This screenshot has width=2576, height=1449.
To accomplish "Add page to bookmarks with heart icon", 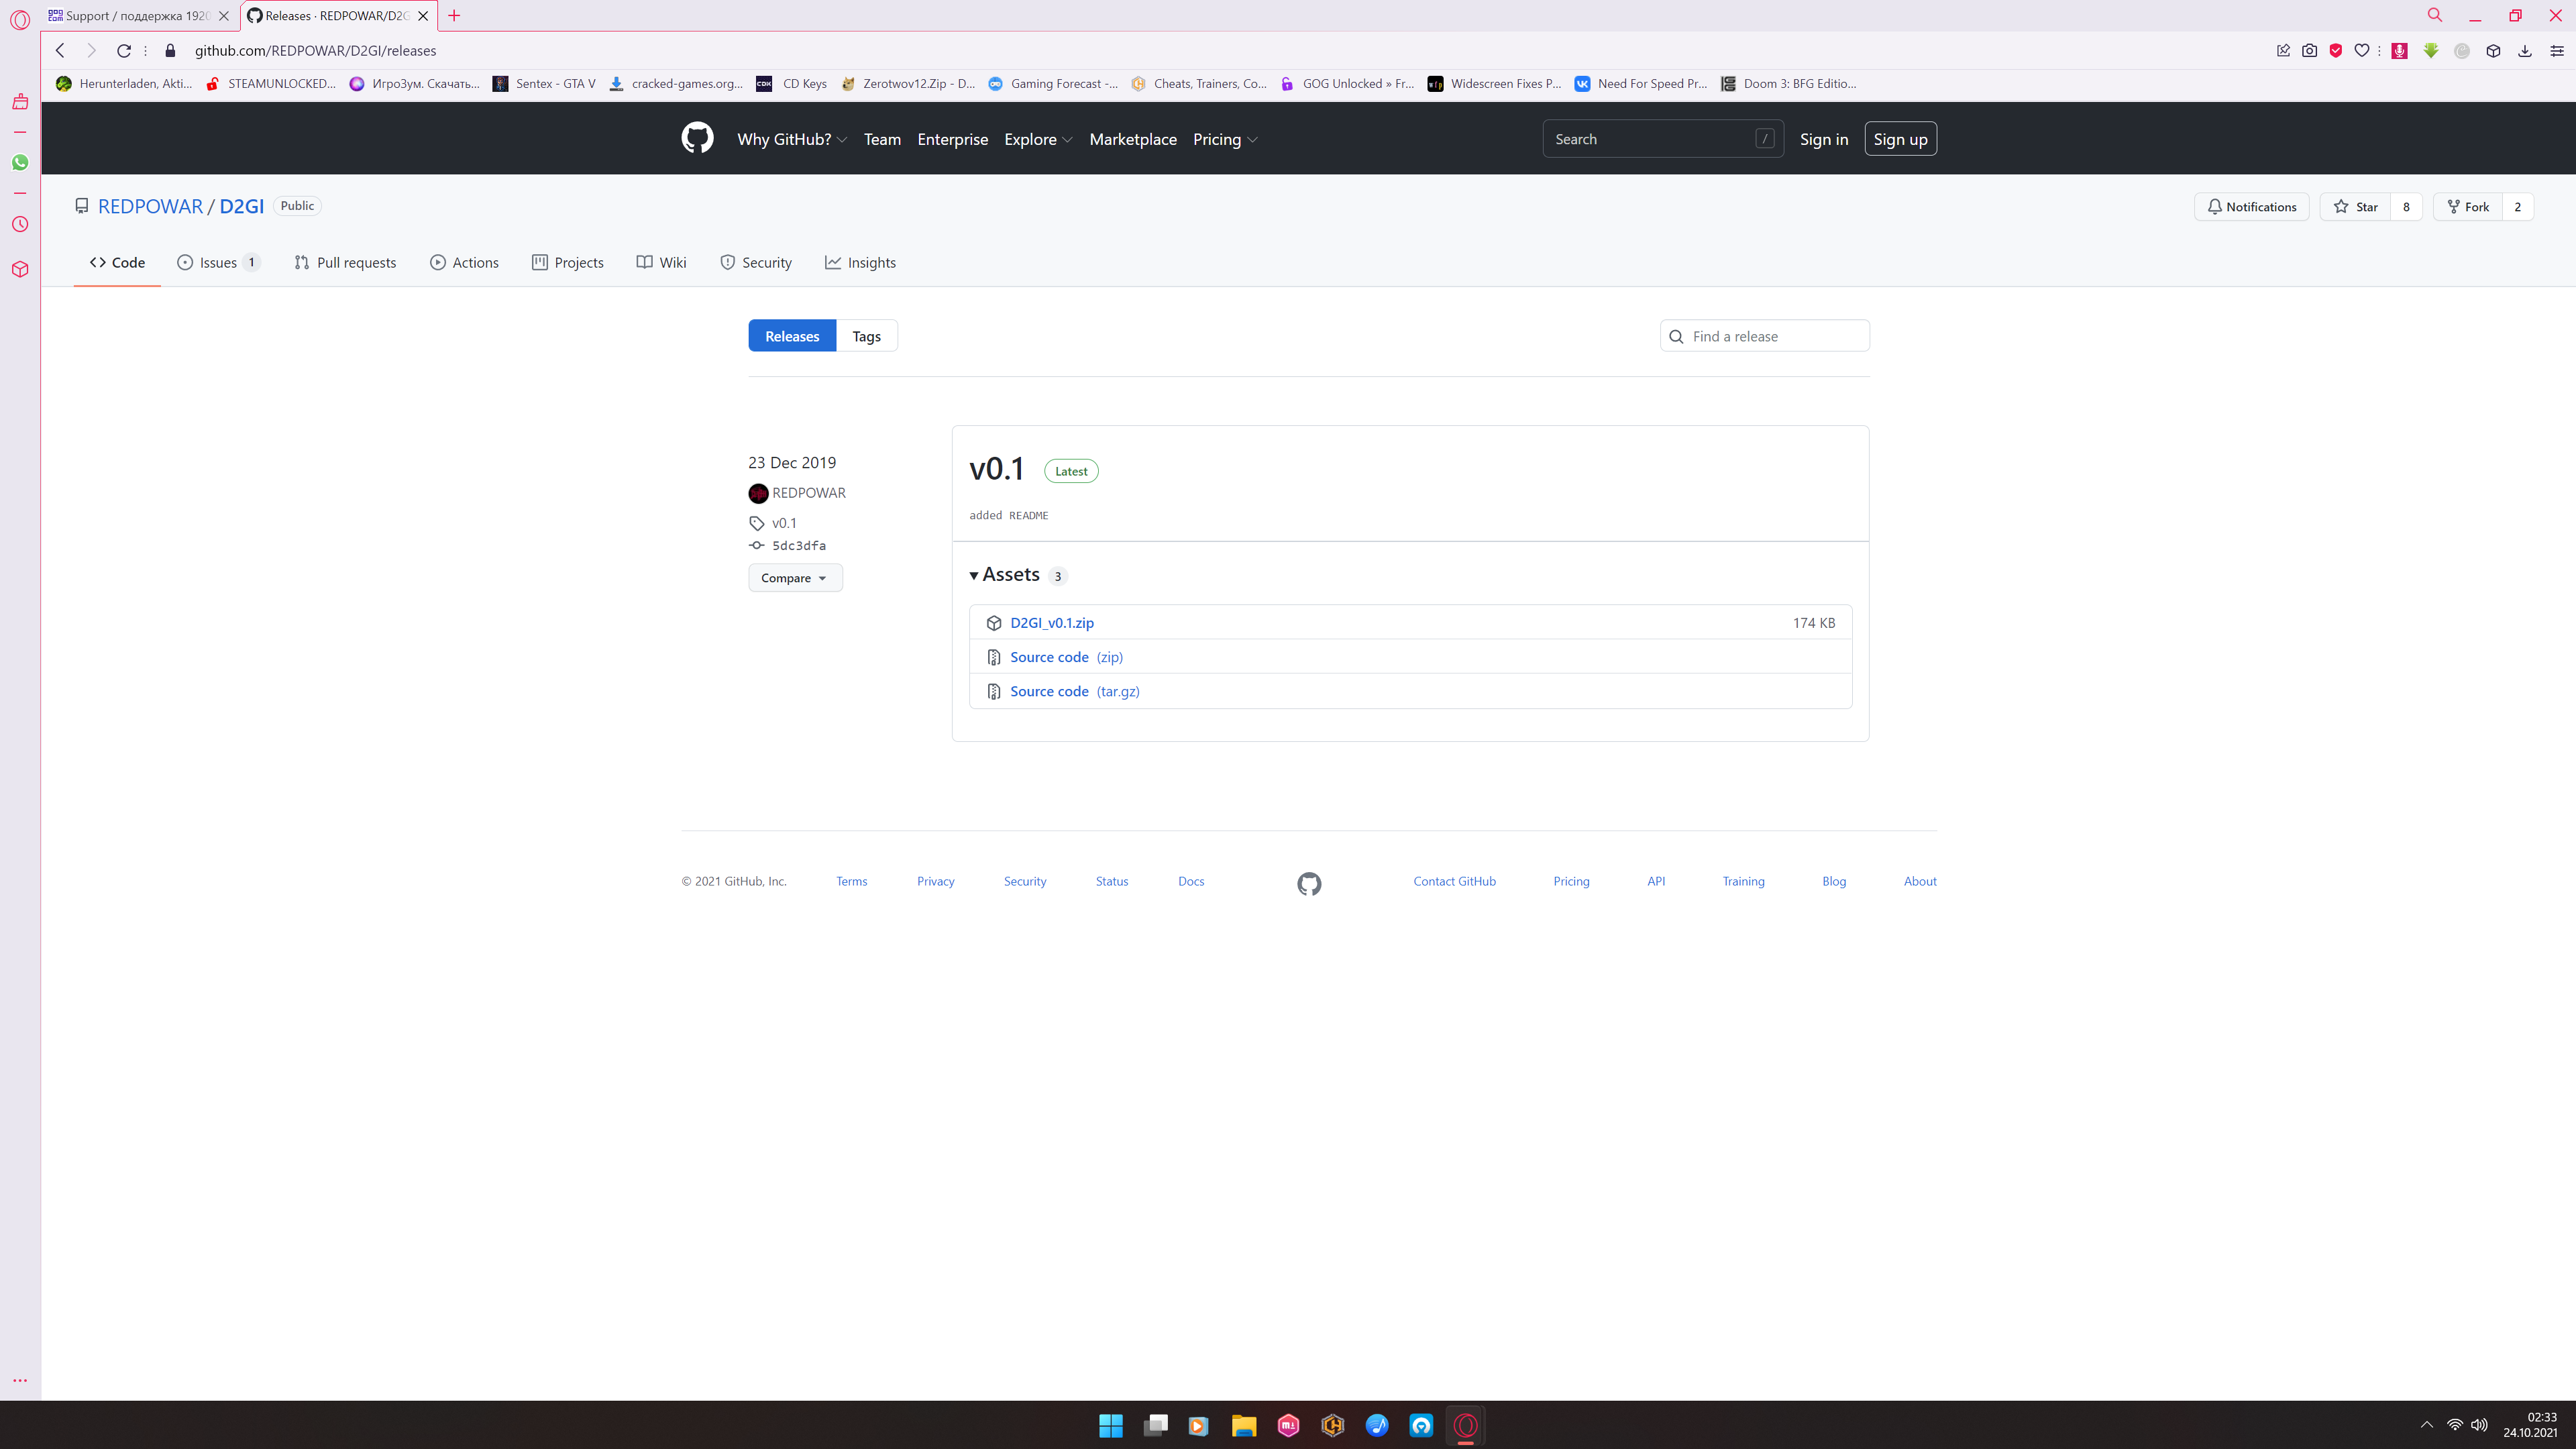I will pyautogui.click(x=2362, y=50).
